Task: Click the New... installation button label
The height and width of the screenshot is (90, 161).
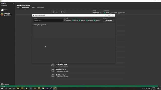Action: click(x=56, y=12)
